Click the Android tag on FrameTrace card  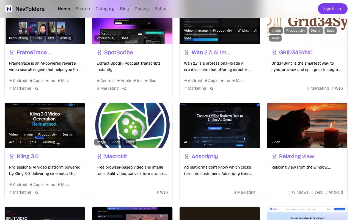point(18,81)
